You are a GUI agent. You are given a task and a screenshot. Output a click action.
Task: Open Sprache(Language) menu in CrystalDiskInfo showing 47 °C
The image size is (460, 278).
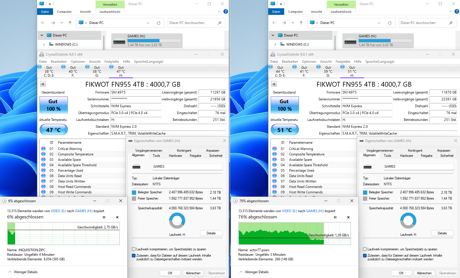coord(149,62)
